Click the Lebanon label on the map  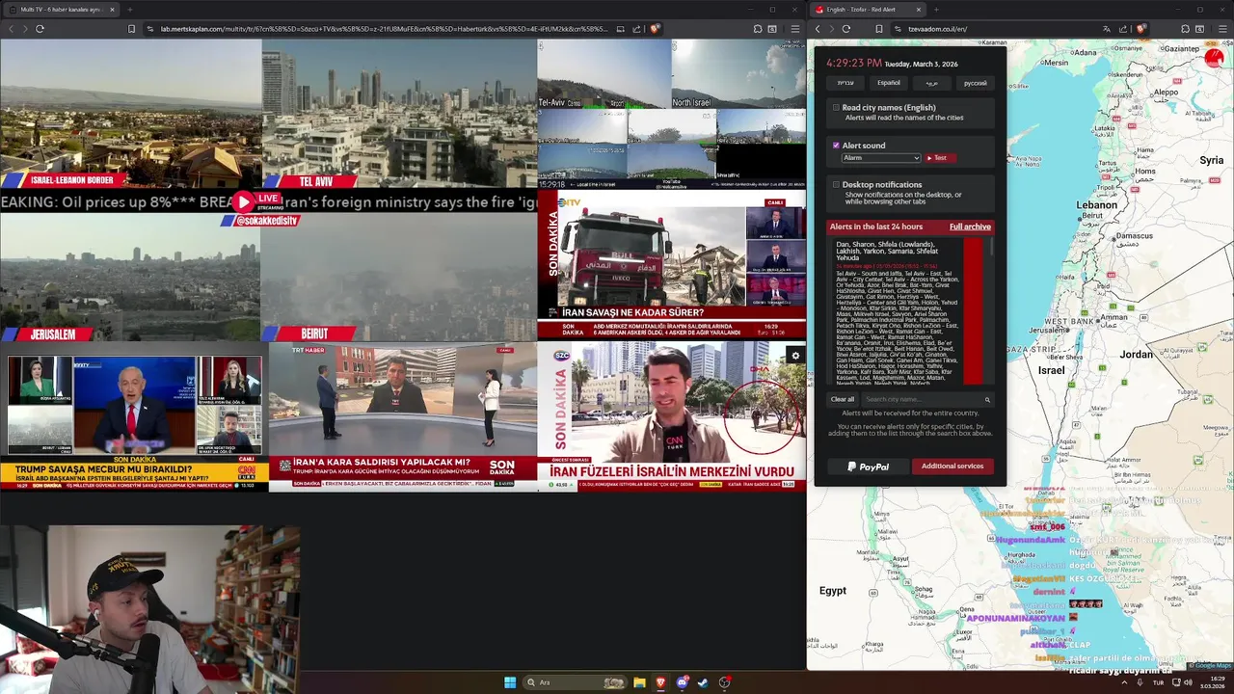coord(1096,205)
